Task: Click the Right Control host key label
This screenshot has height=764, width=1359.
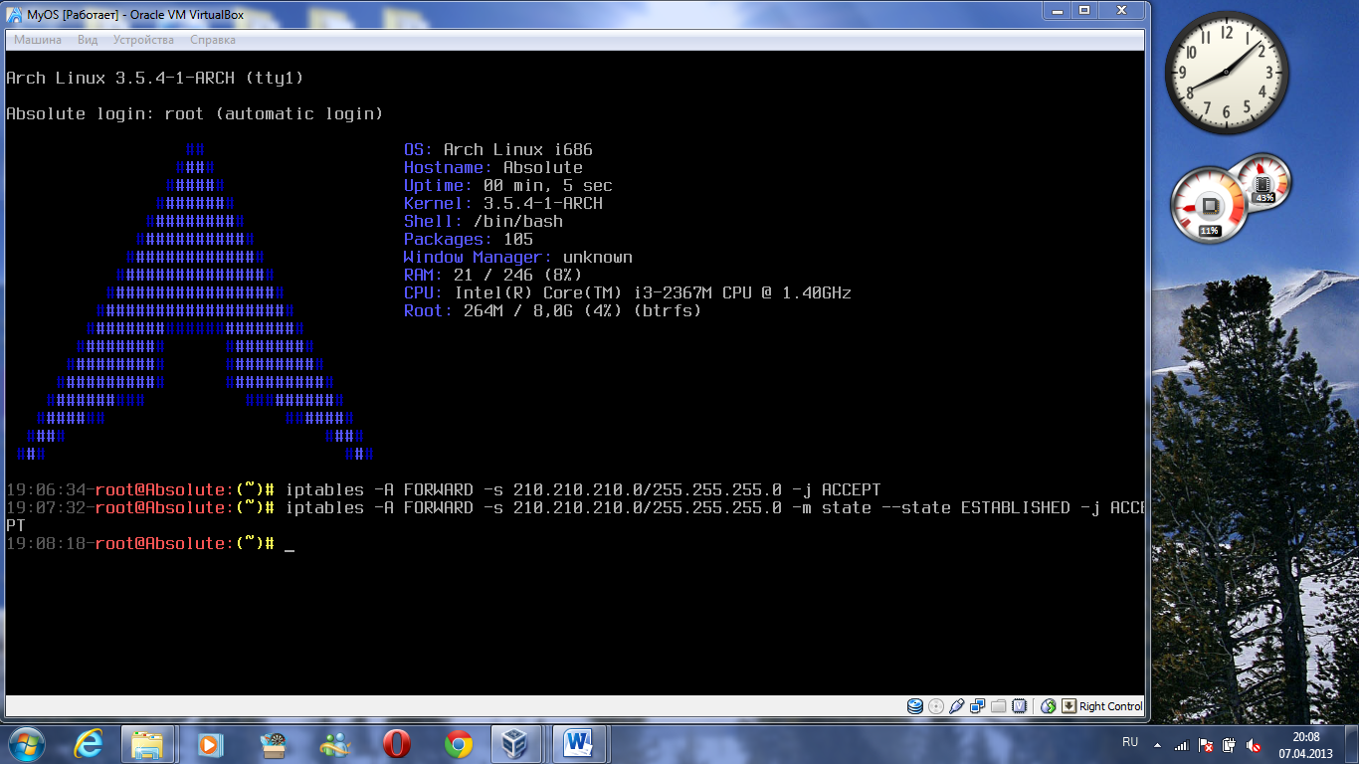Action: (x=1111, y=706)
